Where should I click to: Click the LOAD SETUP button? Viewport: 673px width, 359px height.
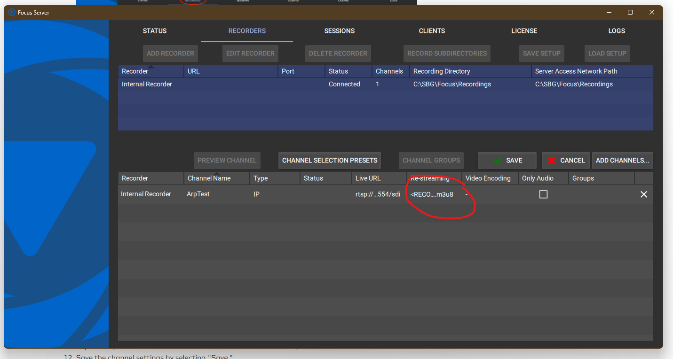tap(607, 53)
